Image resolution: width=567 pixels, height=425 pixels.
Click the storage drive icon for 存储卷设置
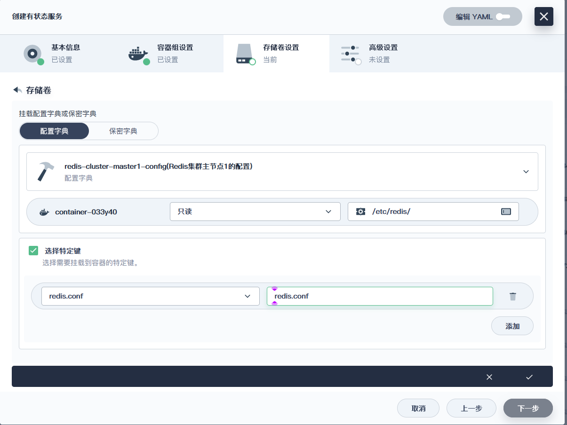coord(244,54)
